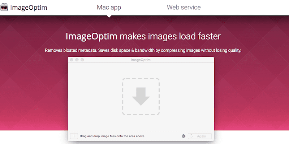Click the circular arrow icon beside Again
289x144 pixels.
tap(191, 136)
